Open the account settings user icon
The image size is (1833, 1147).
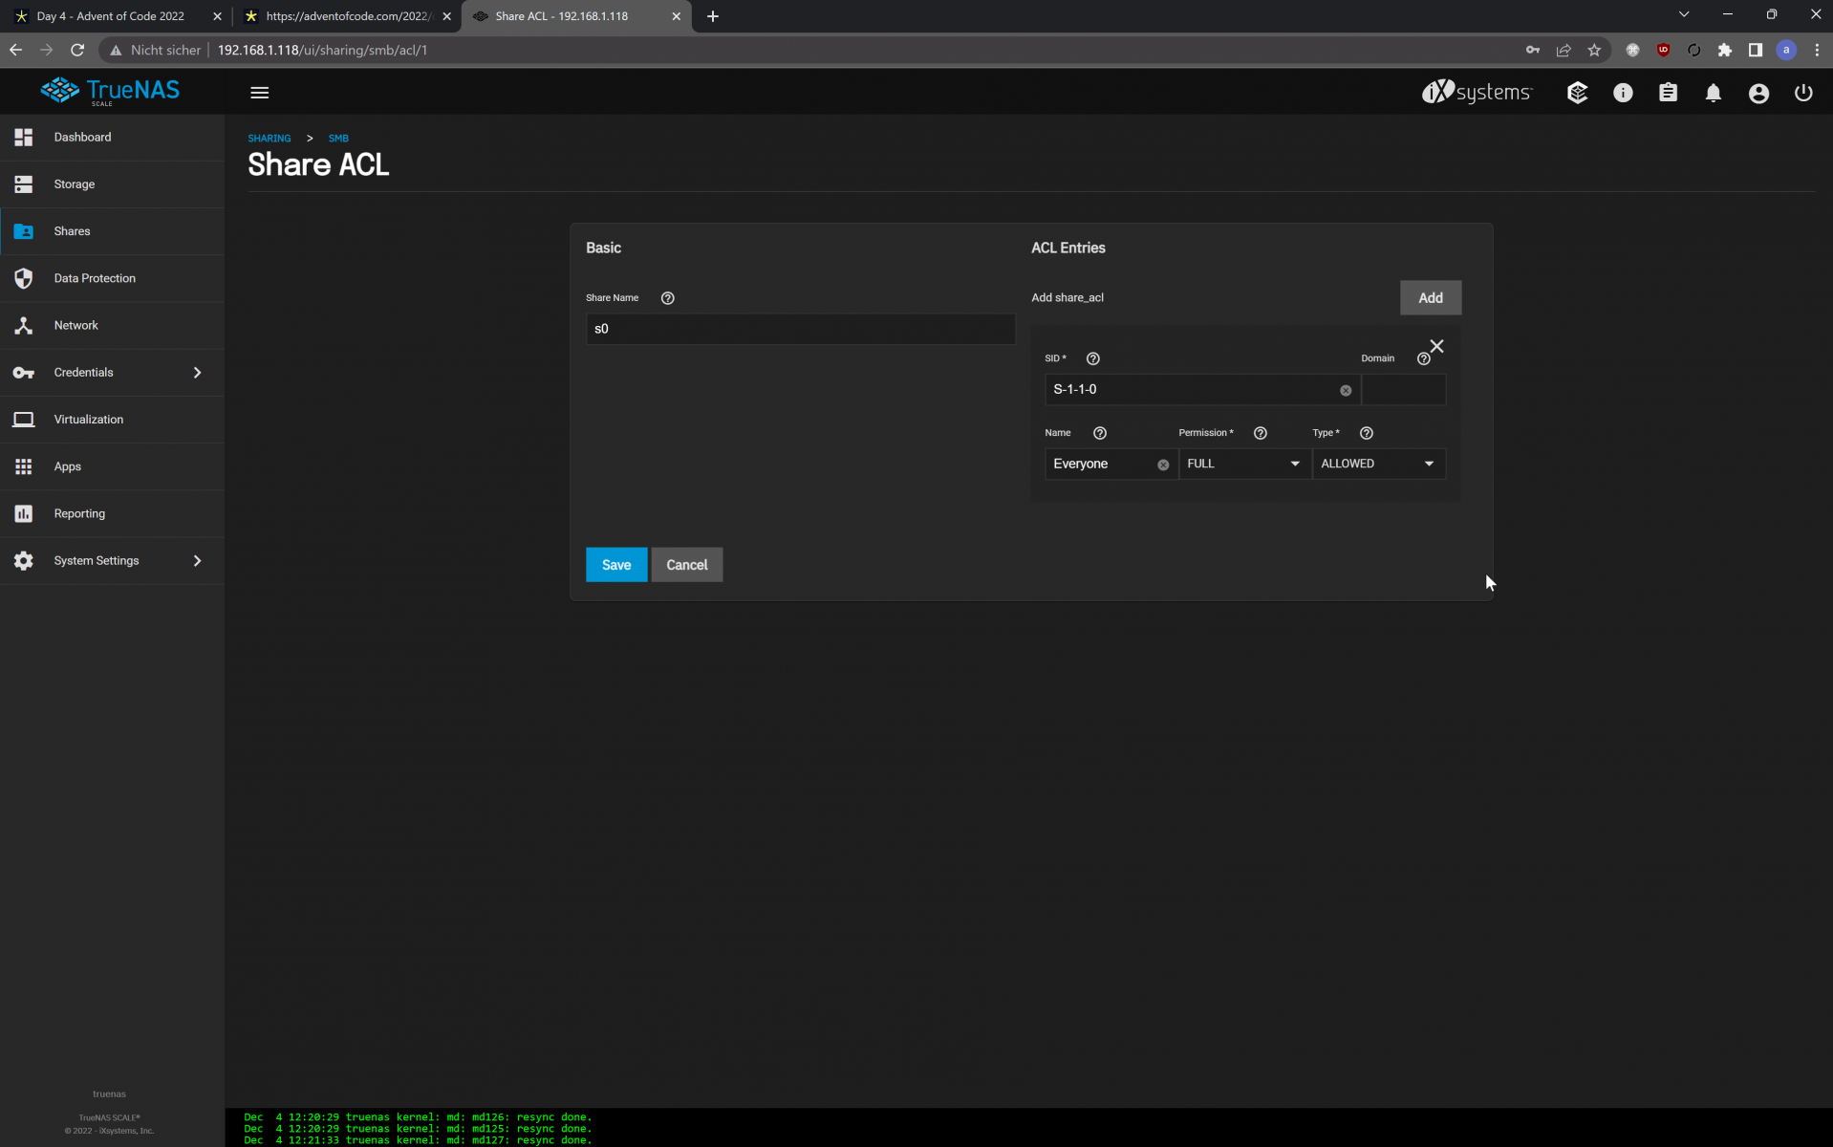pos(1758,93)
